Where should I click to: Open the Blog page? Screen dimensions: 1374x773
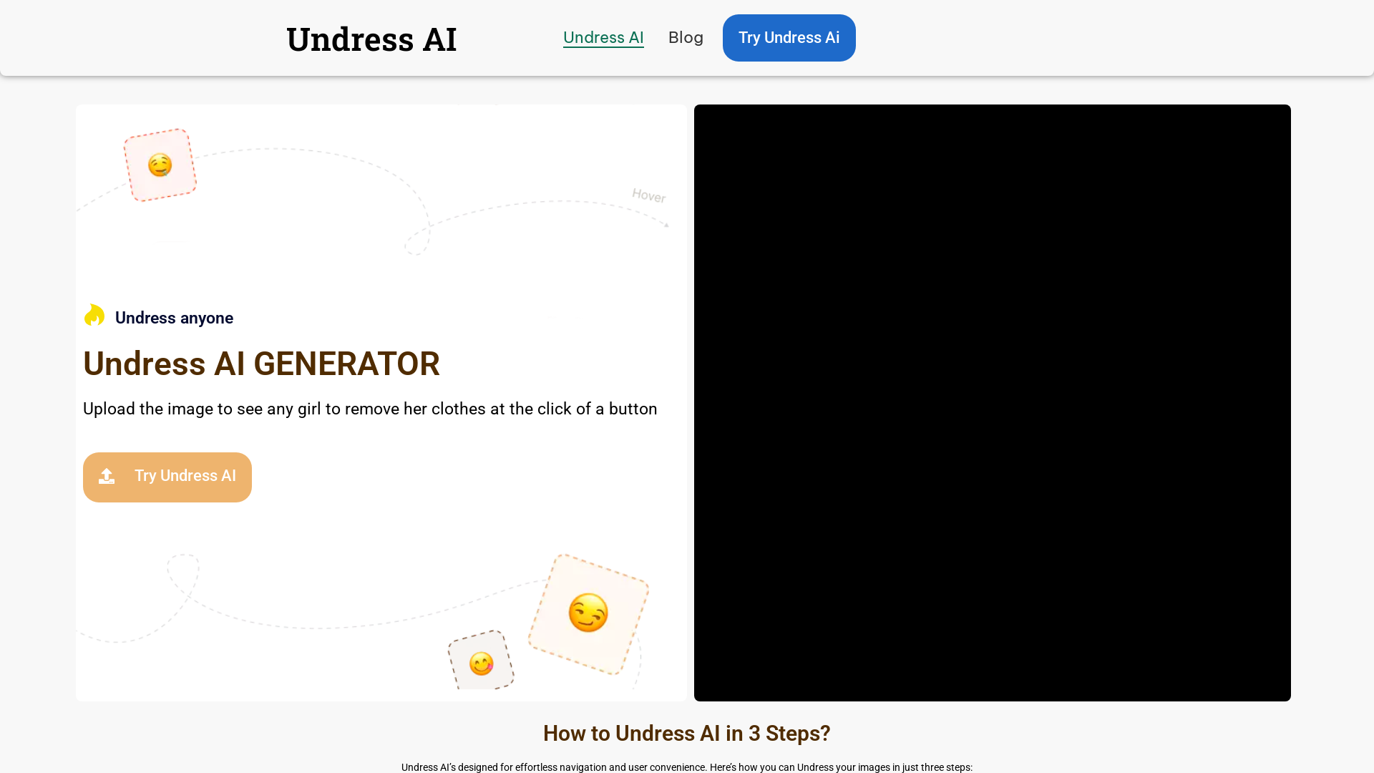(x=686, y=37)
